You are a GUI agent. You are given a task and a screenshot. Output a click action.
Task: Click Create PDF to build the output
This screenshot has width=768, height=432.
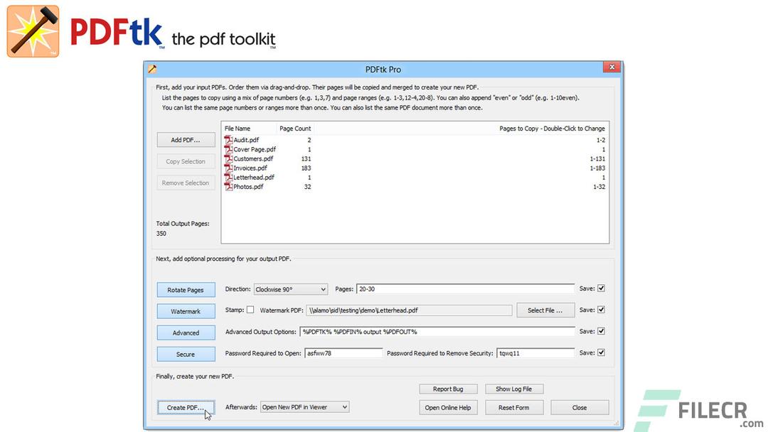[x=186, y=406]
